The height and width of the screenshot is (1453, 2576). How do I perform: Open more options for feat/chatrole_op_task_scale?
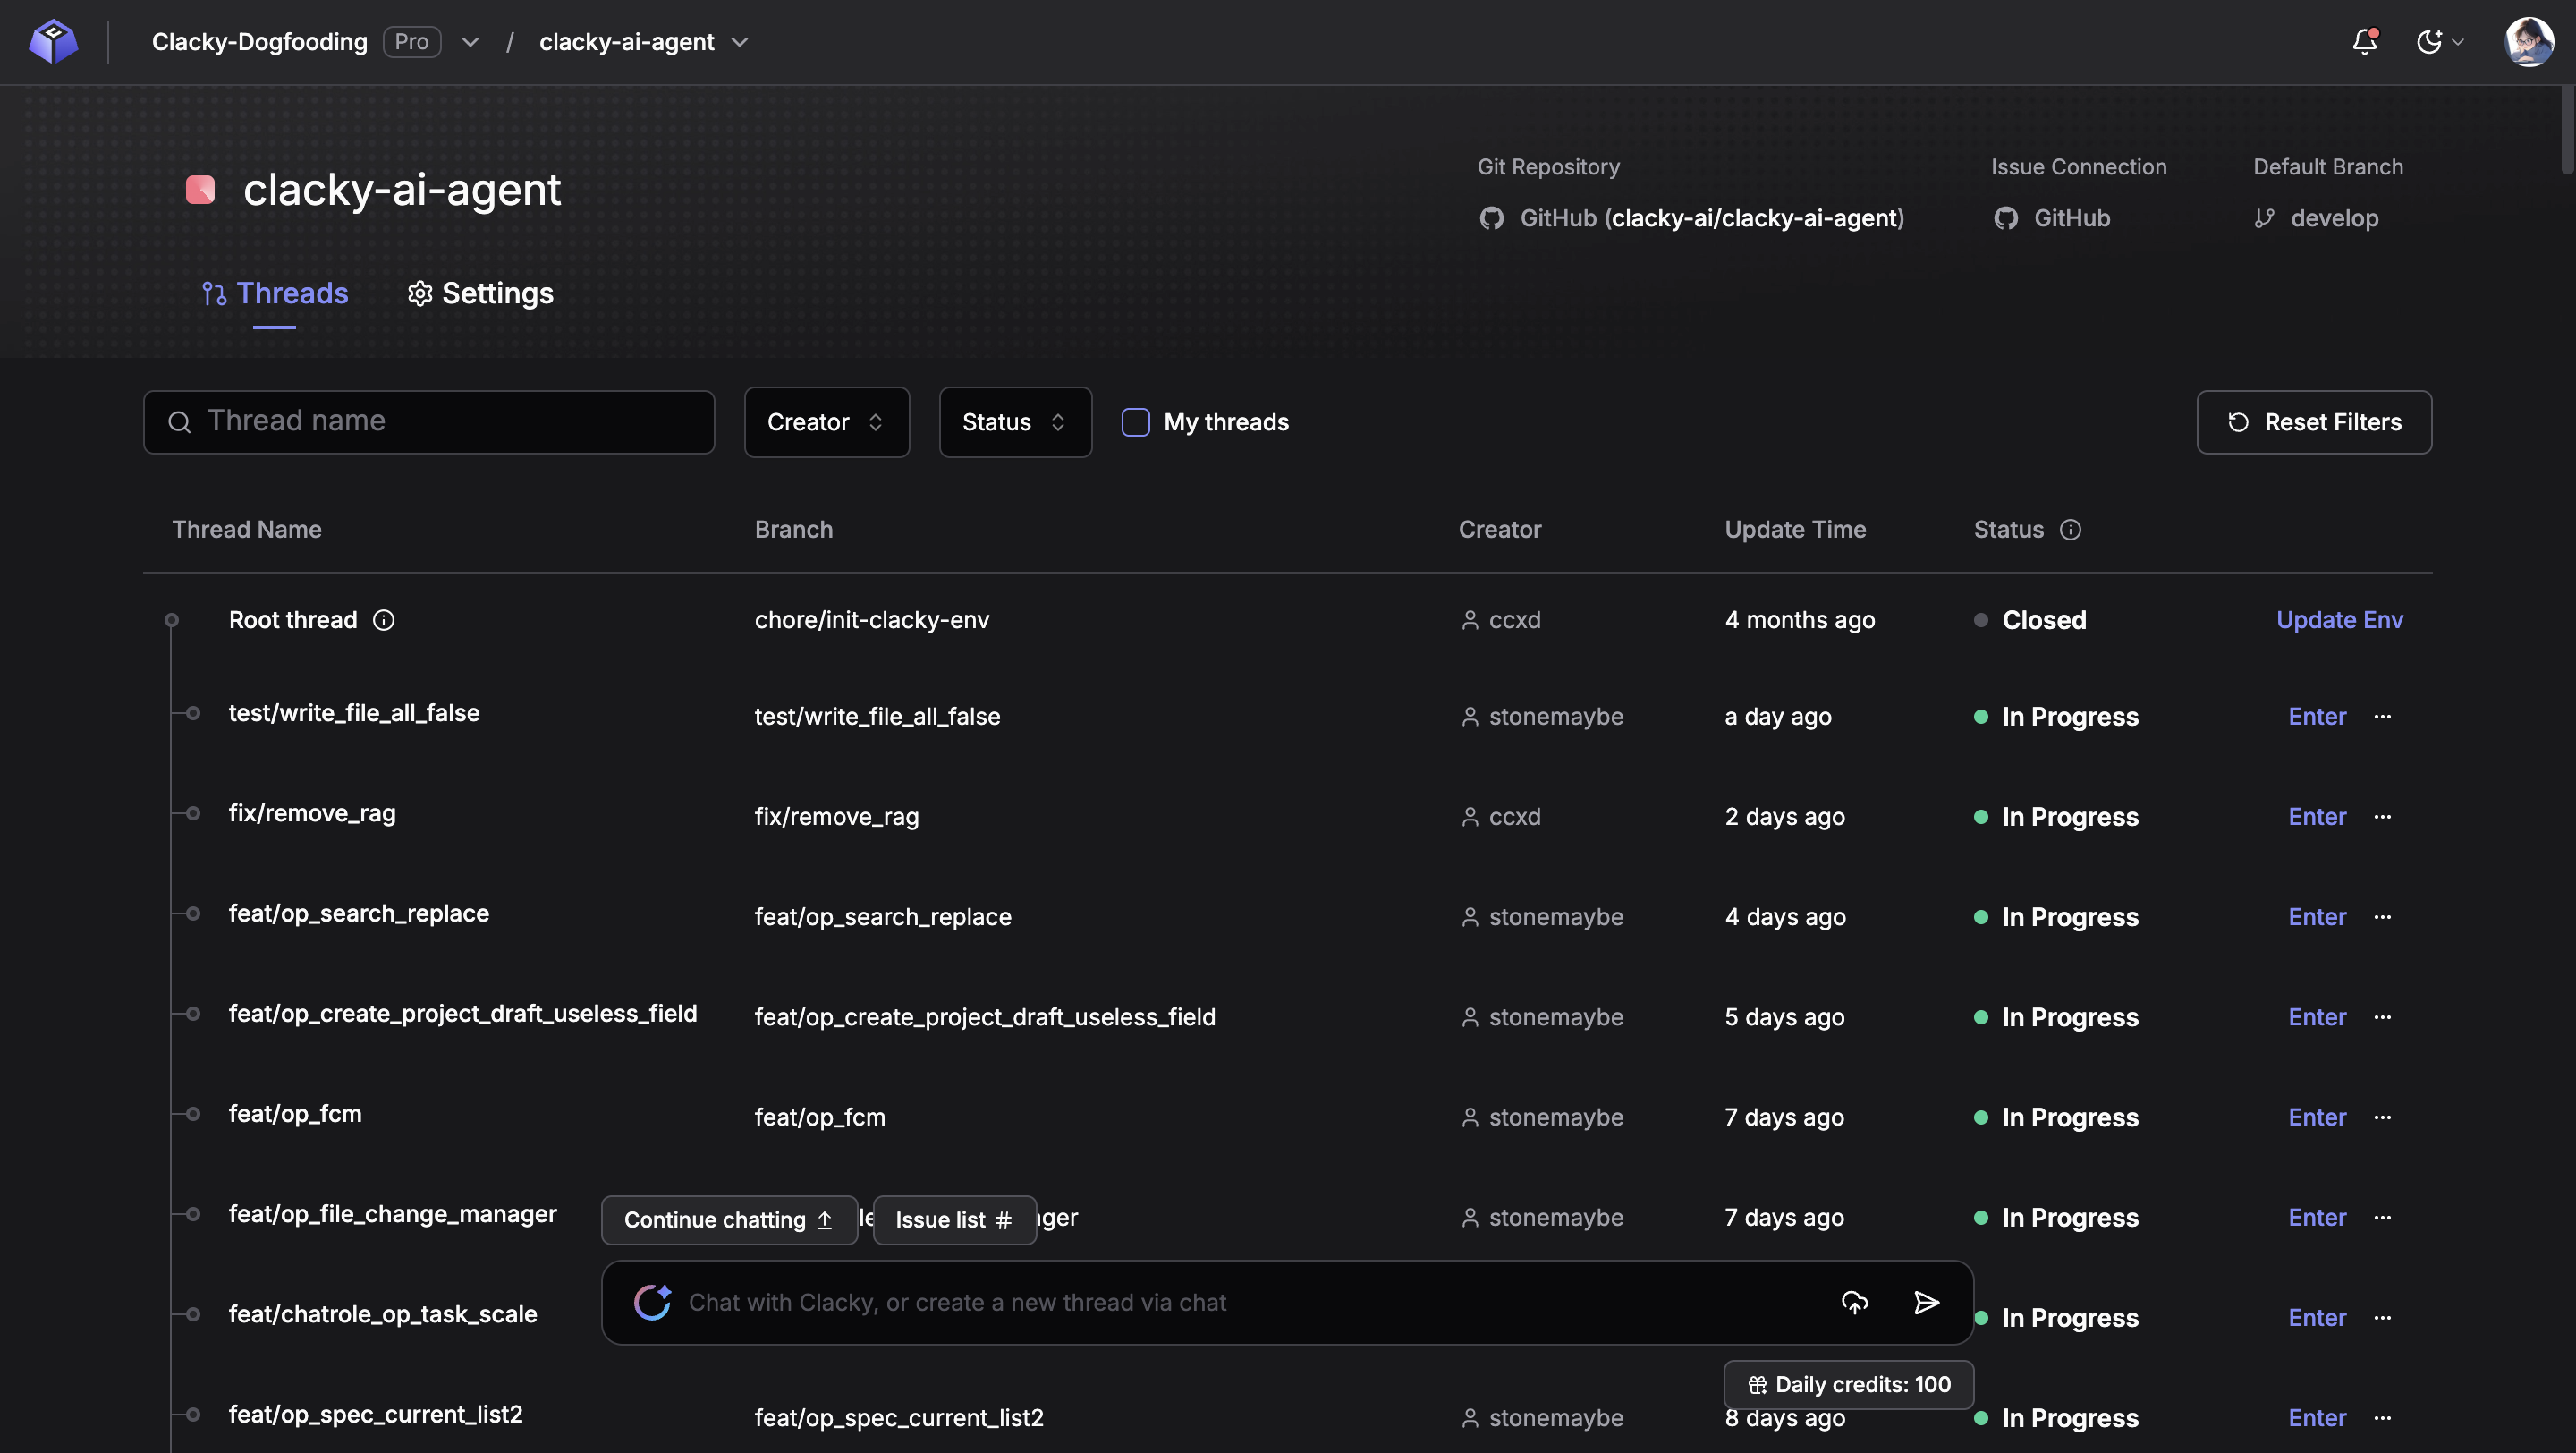pos(2382,1317)
